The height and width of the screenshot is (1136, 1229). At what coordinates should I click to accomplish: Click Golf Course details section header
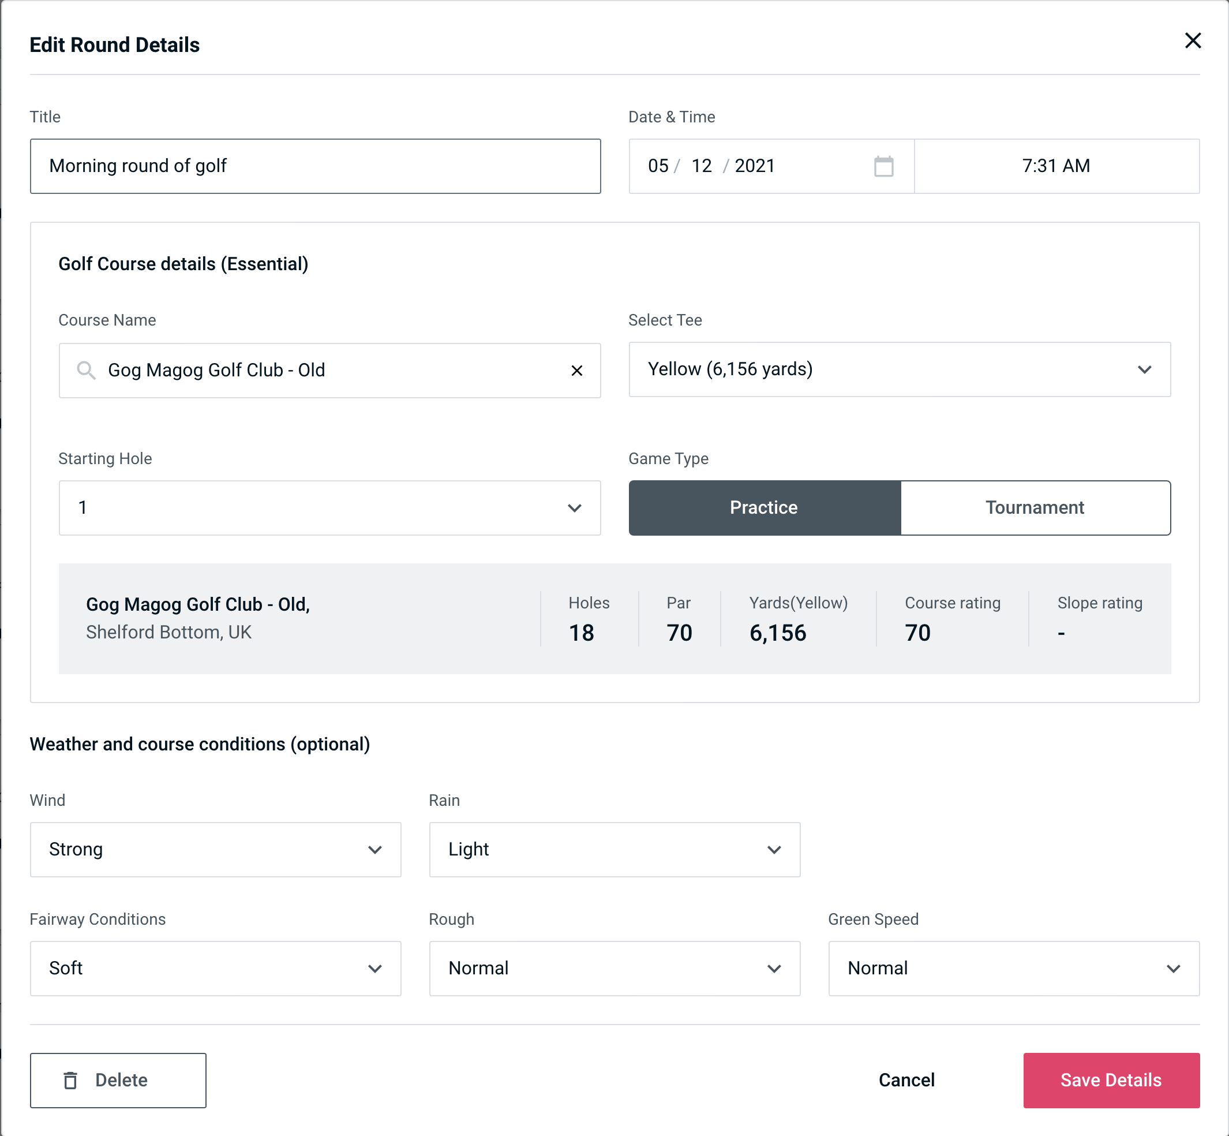coord(184,263)
